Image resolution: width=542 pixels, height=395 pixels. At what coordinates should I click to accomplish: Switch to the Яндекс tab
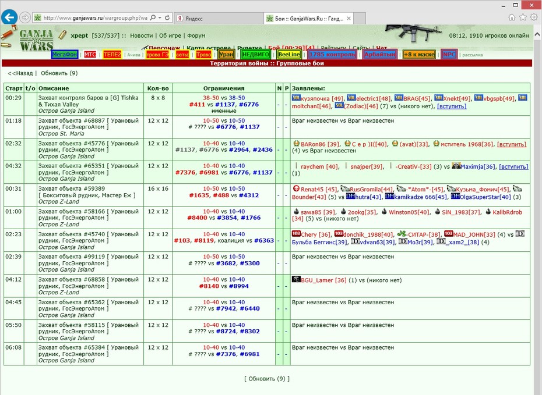click(218, 19)
